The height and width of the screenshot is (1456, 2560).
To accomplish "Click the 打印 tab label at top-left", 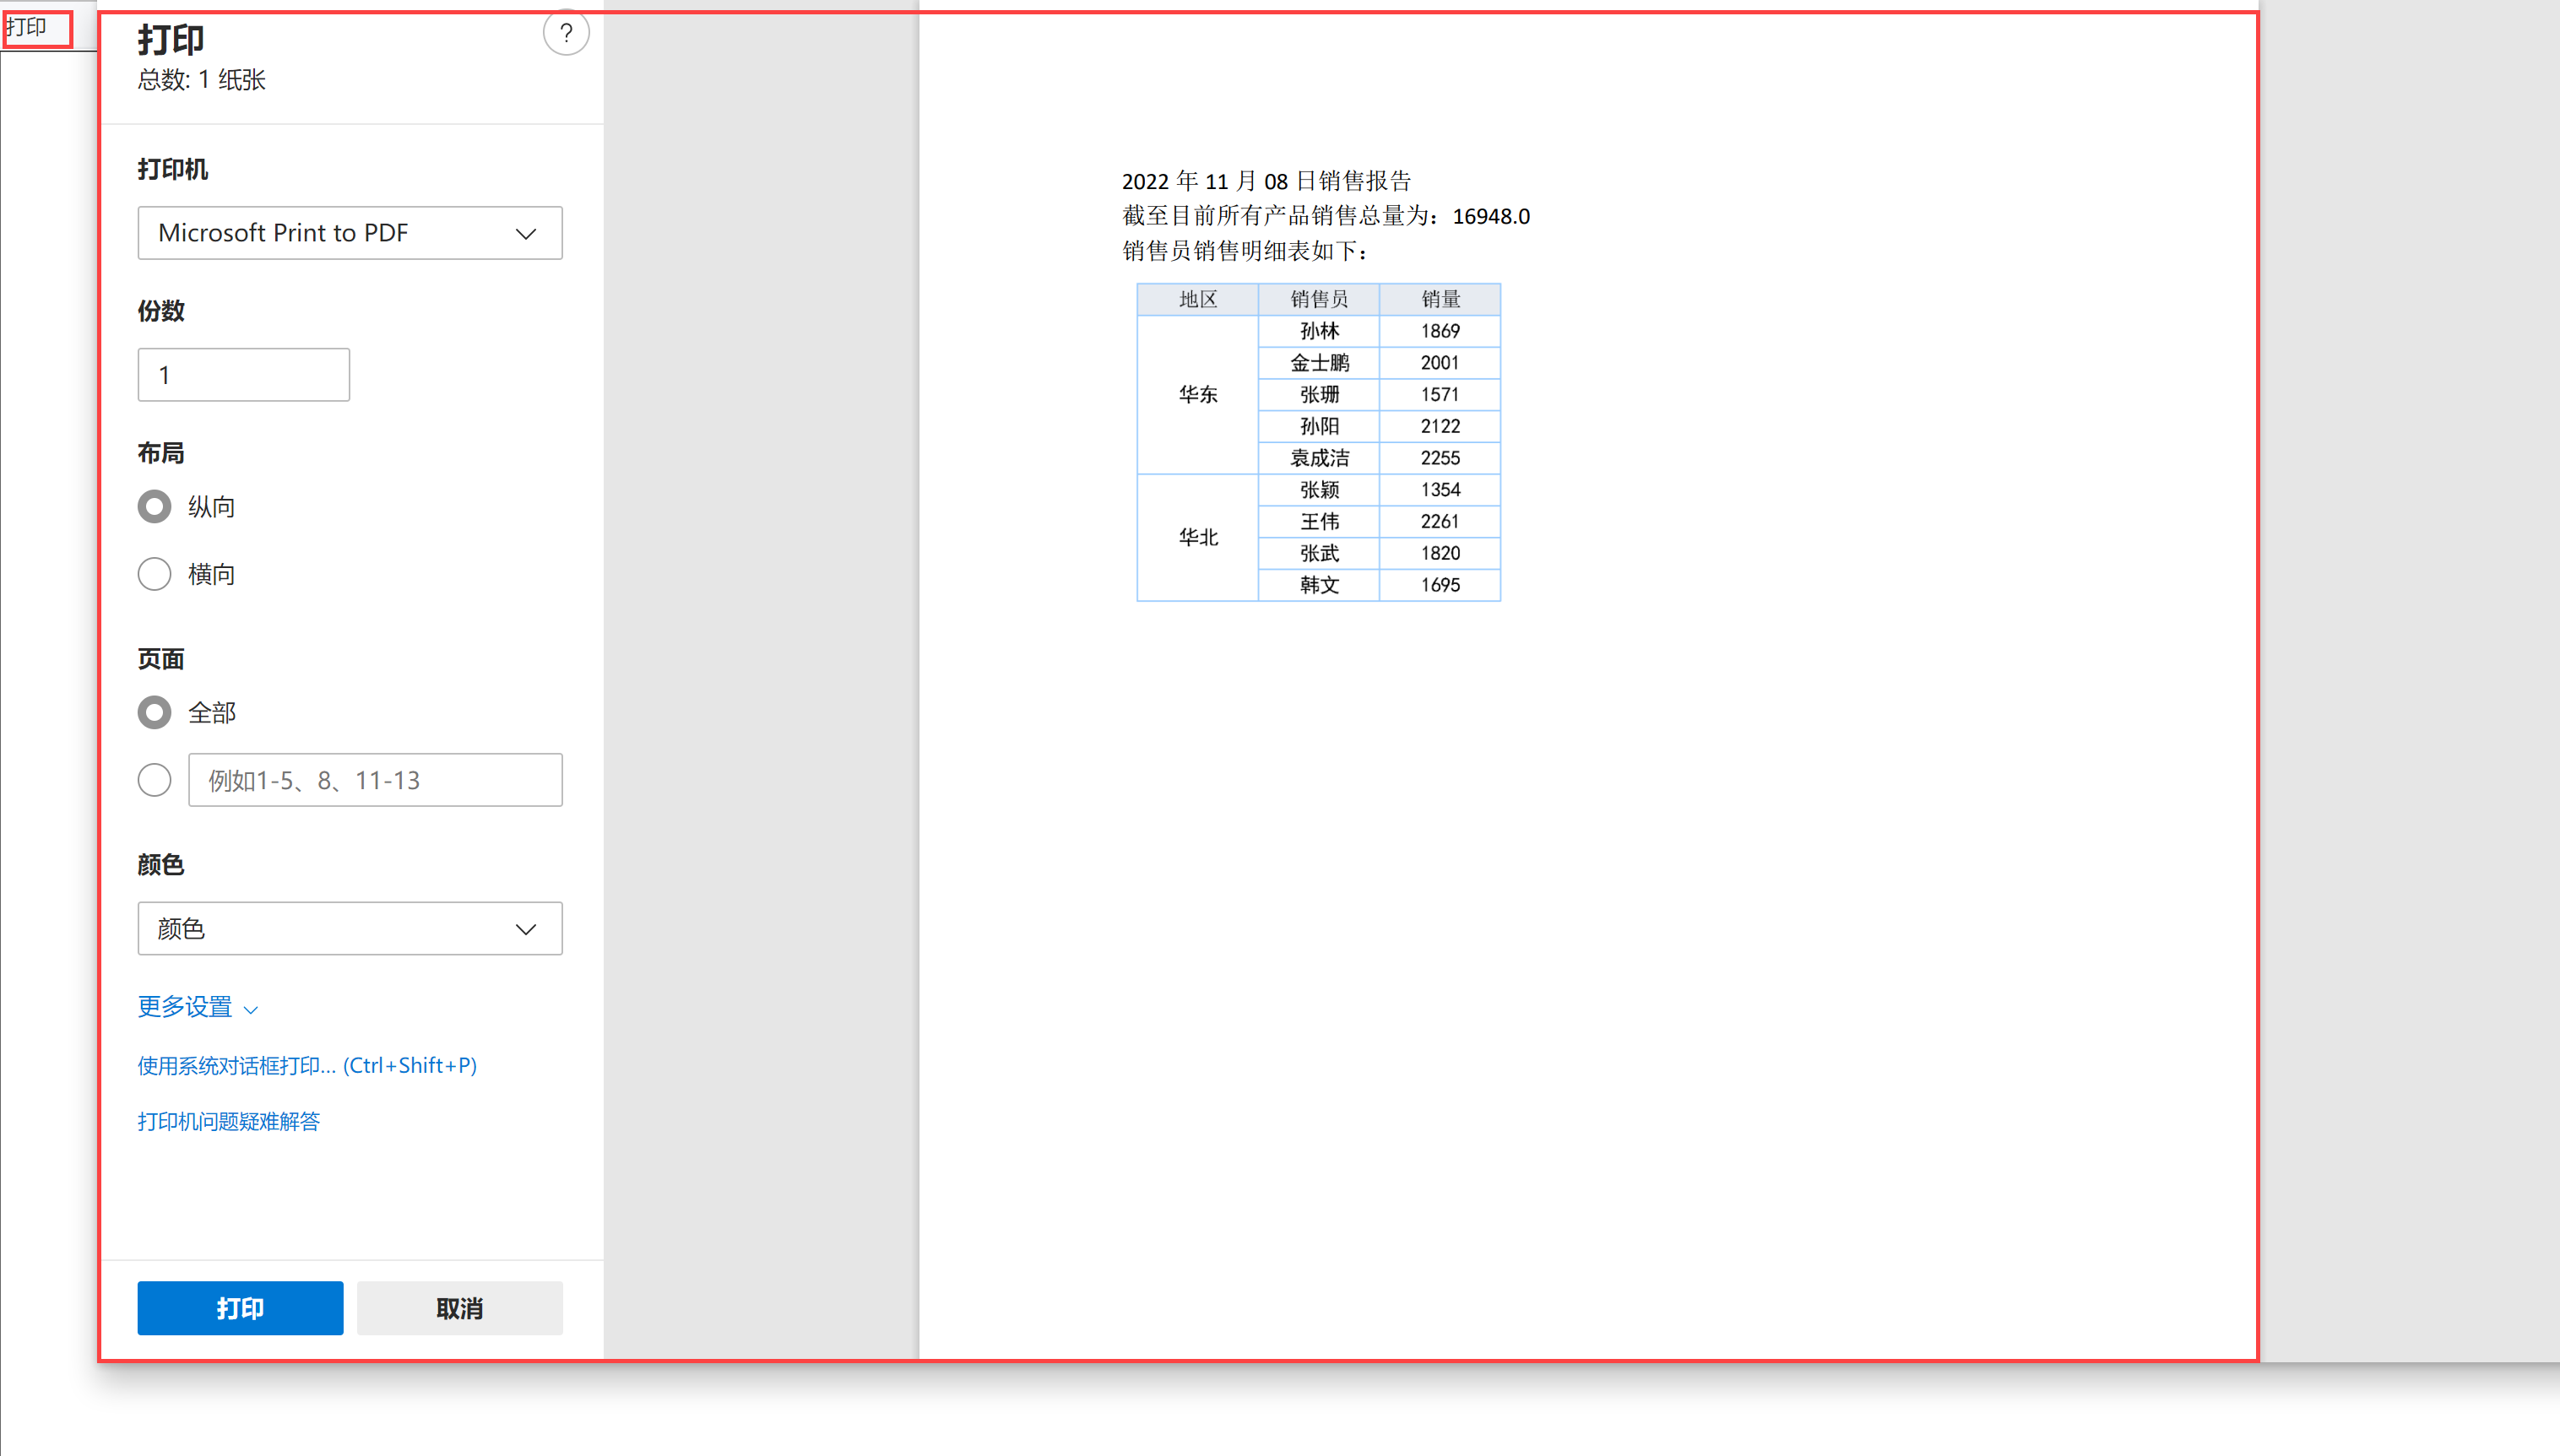I will click(x=28, y=27).
